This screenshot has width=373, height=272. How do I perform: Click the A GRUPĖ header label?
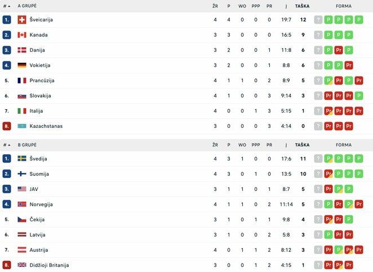click(x=27, y=6)
